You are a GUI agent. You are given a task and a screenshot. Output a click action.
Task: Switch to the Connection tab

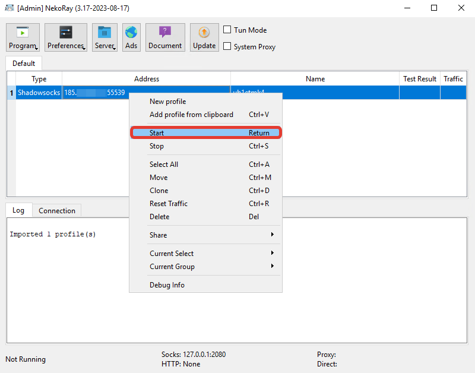point(56,211)
